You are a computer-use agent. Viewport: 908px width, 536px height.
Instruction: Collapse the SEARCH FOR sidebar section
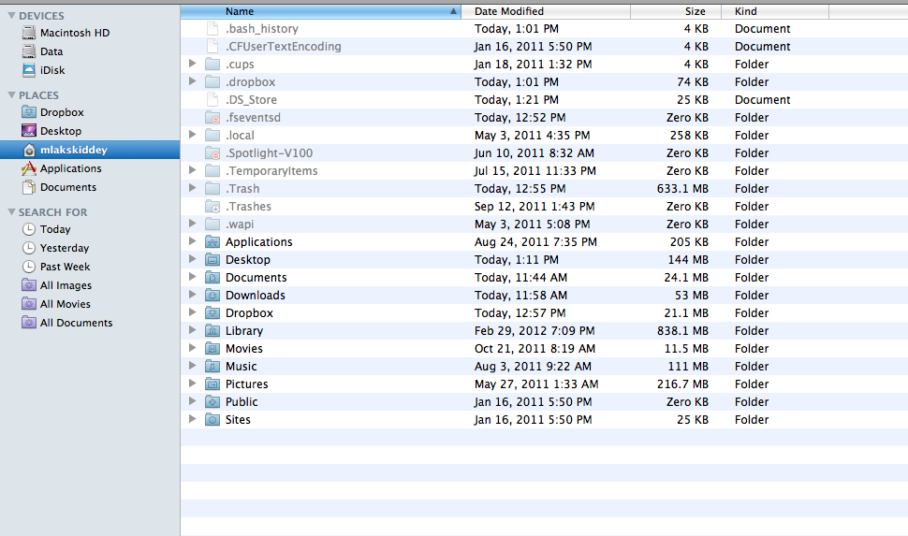(11, 211)
